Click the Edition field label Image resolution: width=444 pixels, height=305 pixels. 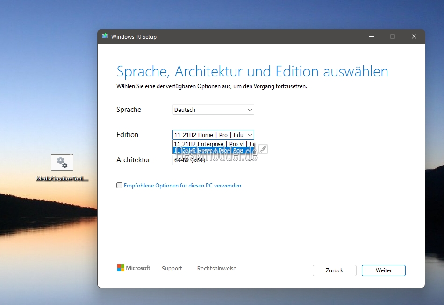point(128,135)
